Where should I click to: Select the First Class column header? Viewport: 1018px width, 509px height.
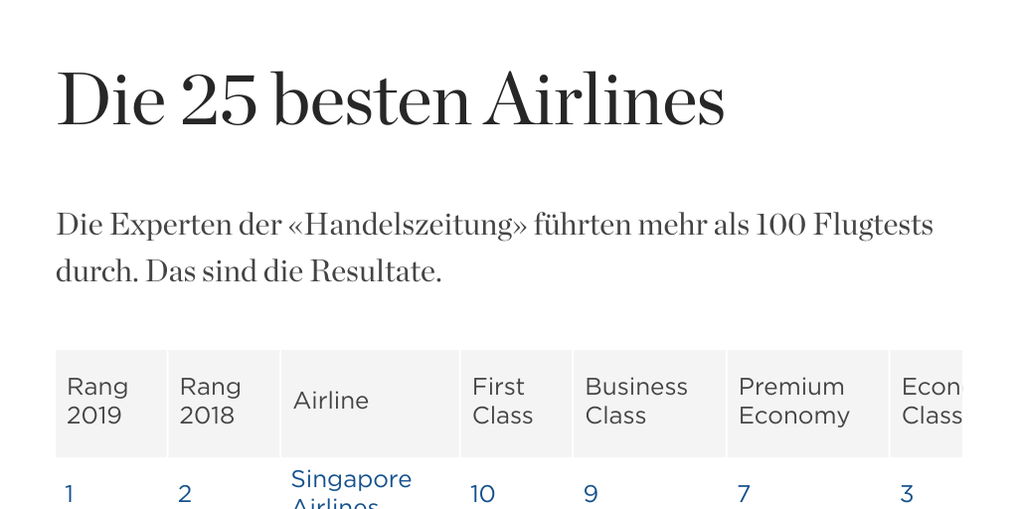point(502,401)
